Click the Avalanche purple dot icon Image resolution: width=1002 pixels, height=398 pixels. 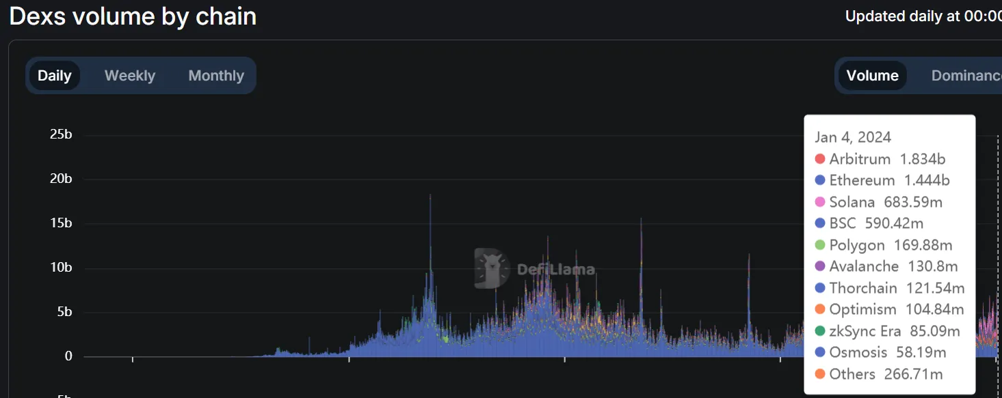[819, 266]
